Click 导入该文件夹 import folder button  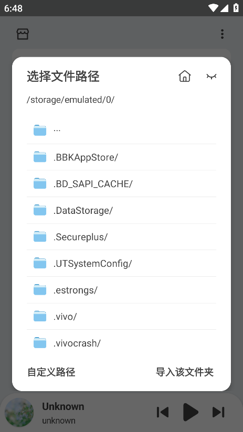click(185, 372)
